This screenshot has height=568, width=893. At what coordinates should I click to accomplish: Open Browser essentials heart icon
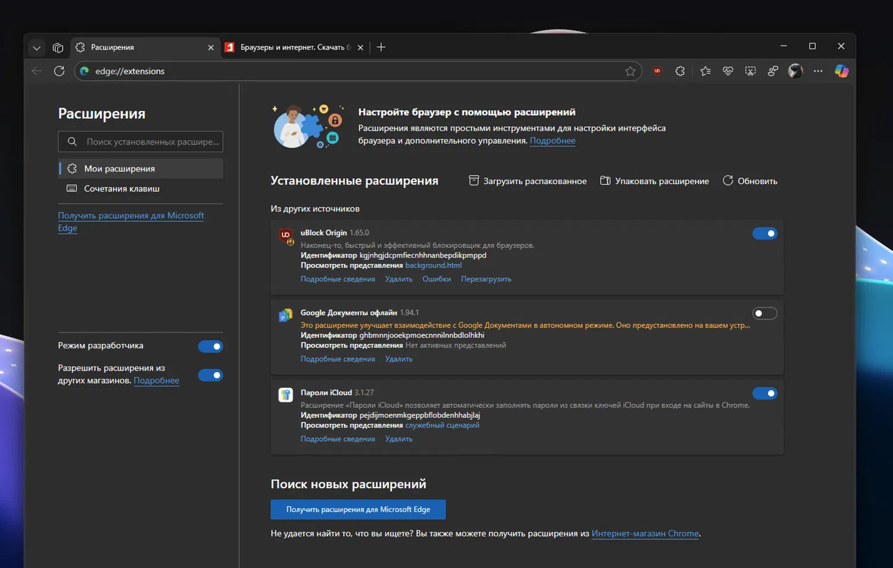tap(727, 71)
